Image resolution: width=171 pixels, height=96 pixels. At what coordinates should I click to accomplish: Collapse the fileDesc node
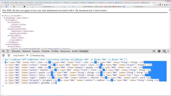[x=6, y=20]
